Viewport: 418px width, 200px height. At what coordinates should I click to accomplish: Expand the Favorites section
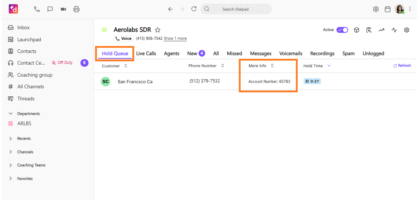point(11,178)
